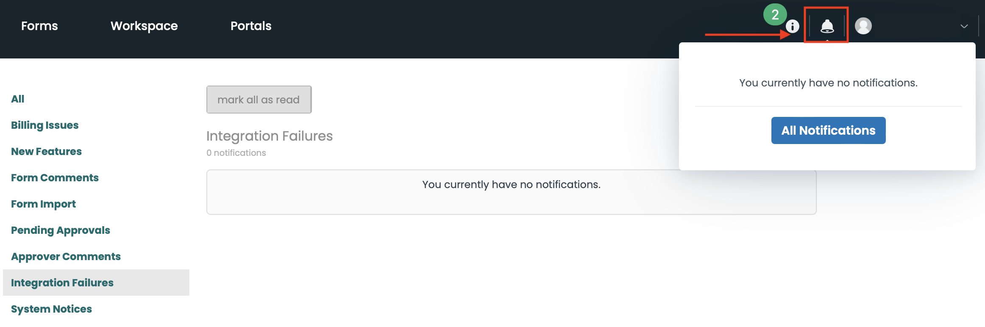Screen dimensions: 985x327
Task: Select Approver Comments category
Action: (x=66, y=256)
